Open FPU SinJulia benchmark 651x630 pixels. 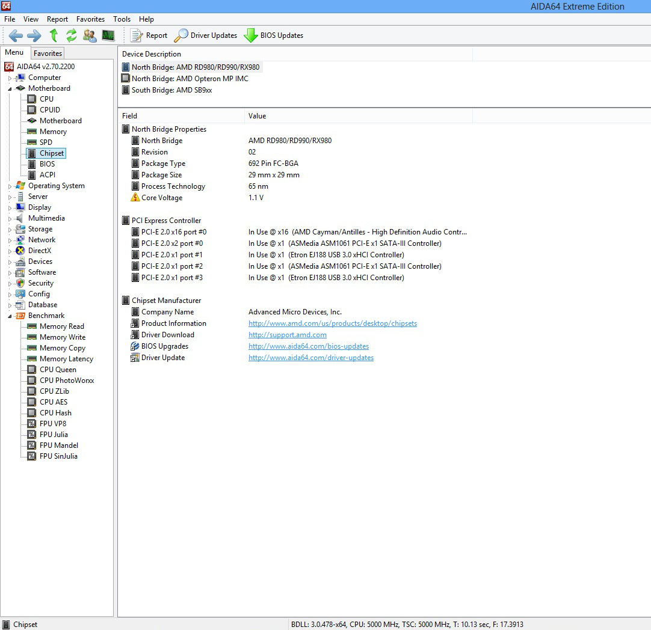point(58,456)
